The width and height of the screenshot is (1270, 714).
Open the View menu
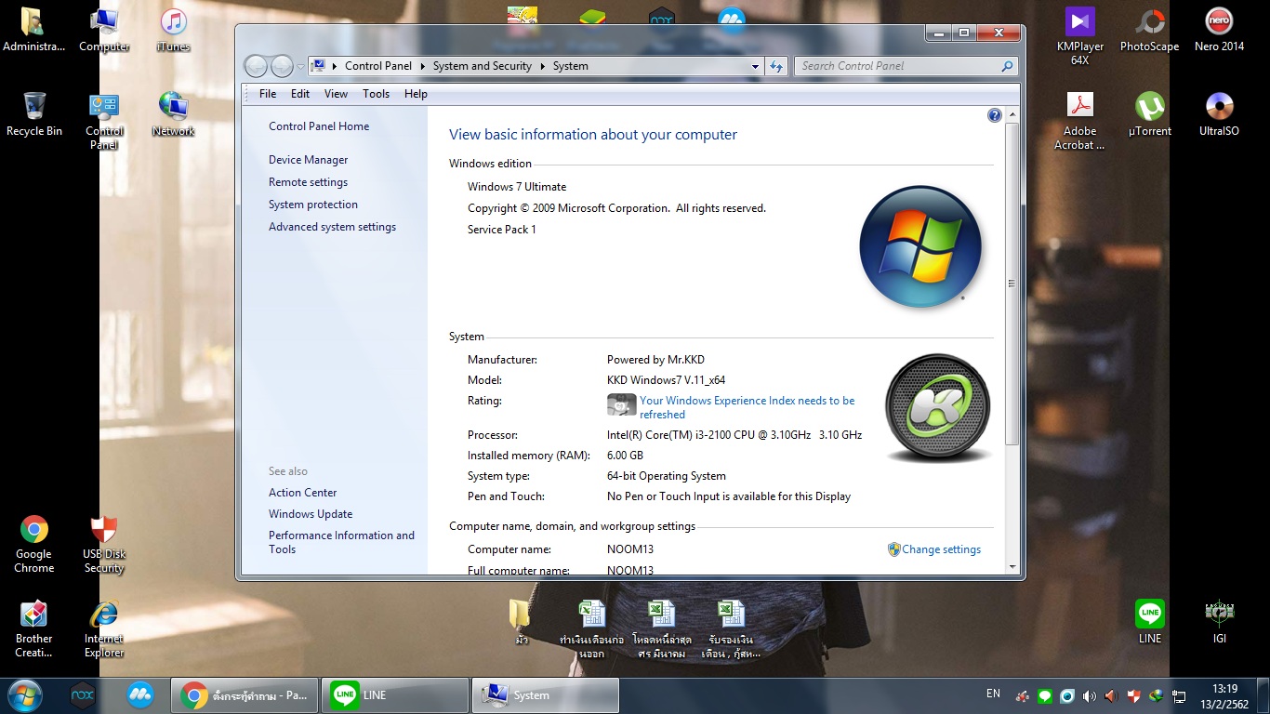(x=336, y=94)
